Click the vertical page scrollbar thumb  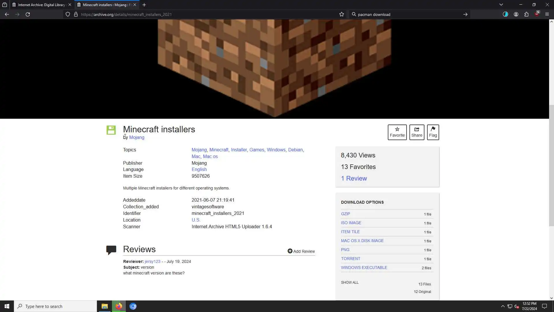[x=551, y=165]
